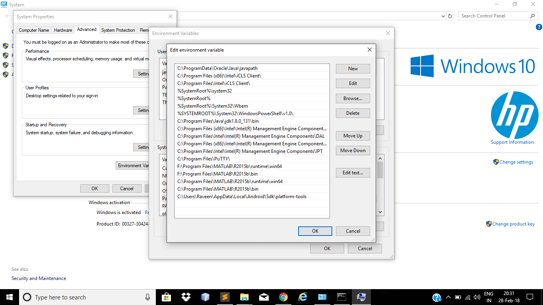Delete the selected path entry
The width and height of the screenshot is (543, 305).
[353, 113]
